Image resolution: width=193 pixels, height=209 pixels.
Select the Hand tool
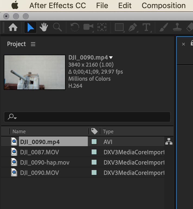point(44,27)
